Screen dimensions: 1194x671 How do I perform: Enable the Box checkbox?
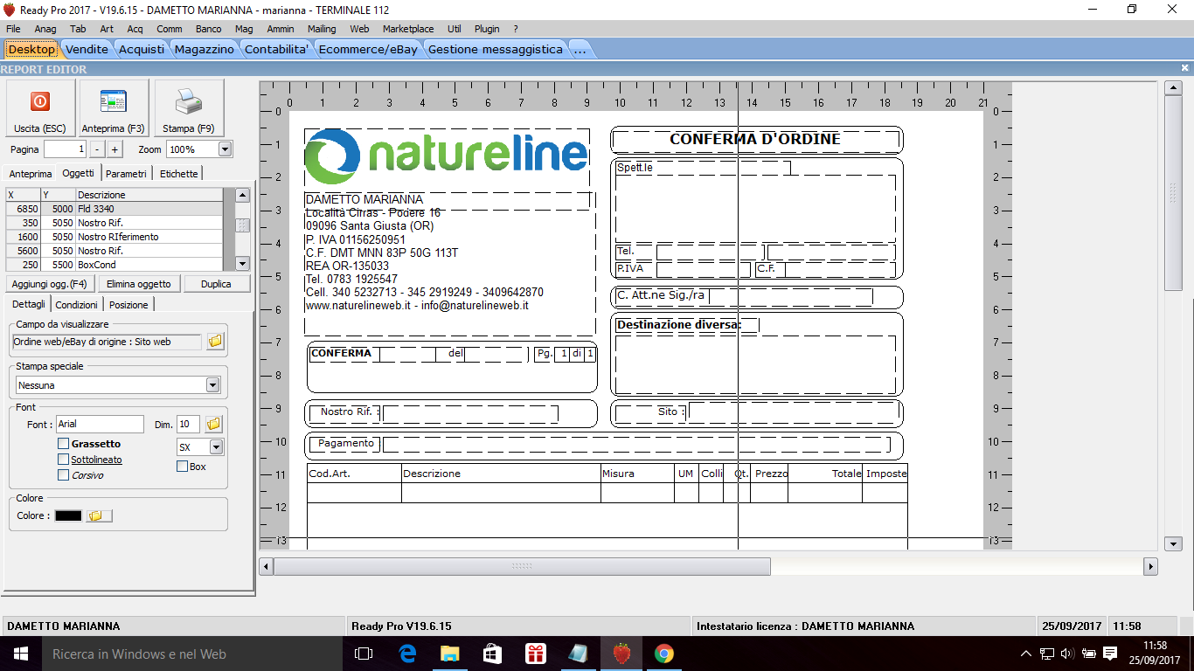click(182, 467)
